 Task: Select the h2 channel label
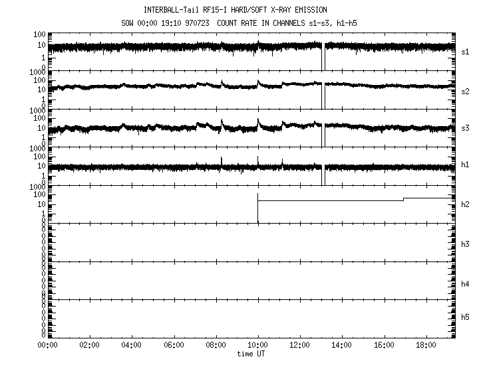(466, 204)
